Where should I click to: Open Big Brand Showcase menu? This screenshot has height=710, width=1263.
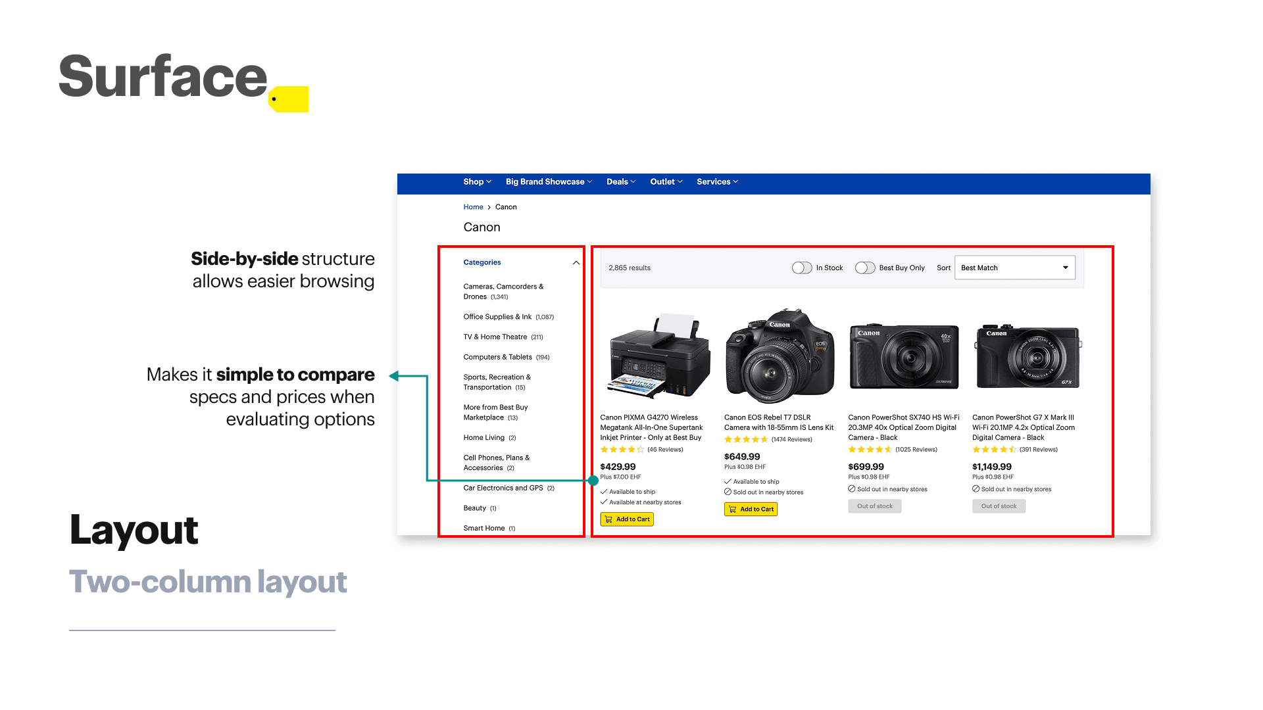549,182
